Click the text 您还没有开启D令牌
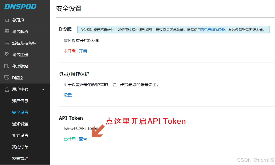Screen dimensions: 275x165 pos(81,41)
